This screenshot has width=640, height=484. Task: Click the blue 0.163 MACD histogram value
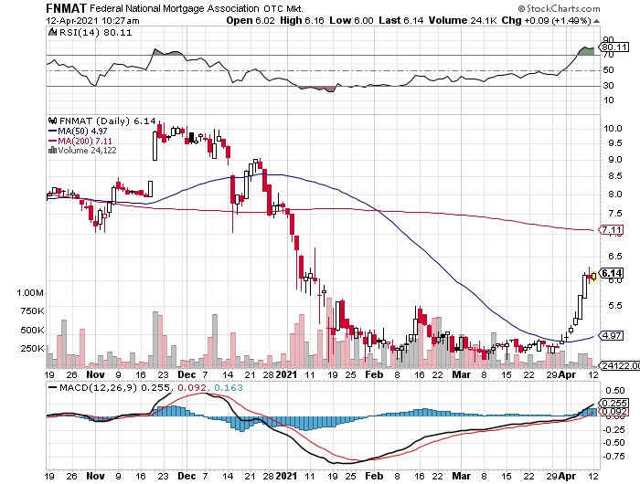229,387
